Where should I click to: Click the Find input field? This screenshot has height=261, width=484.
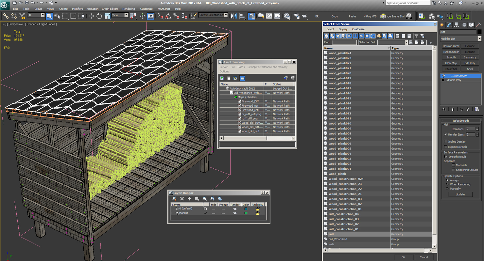pyautogui.click(x=344, y=42)
